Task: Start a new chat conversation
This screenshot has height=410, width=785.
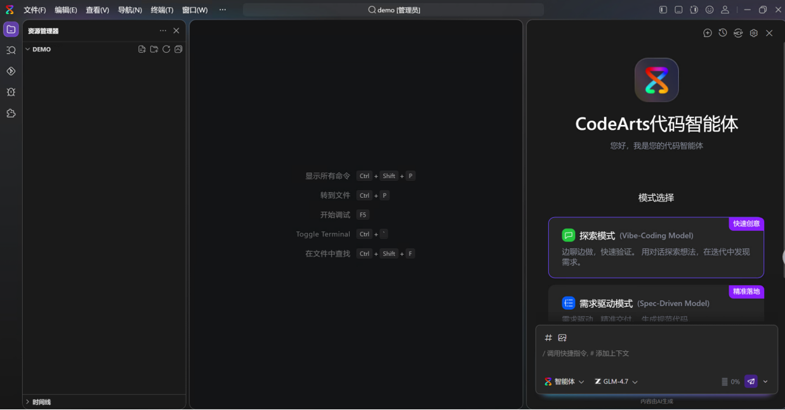Action: point(708,33)
